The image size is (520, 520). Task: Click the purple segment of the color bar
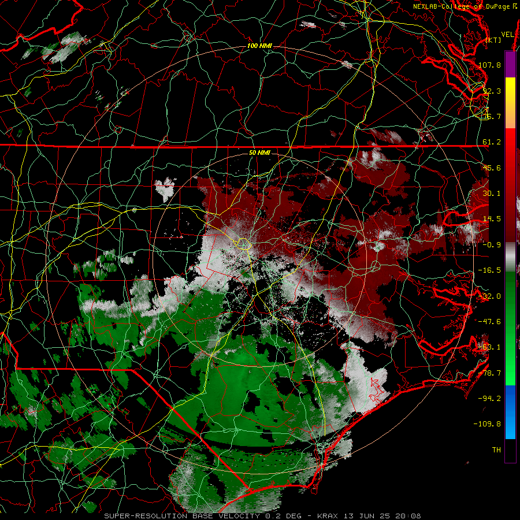[510, 64]
